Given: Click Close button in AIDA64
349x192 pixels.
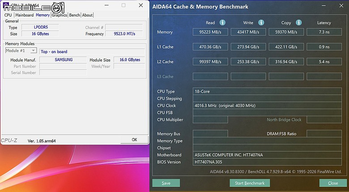Looking at the screenshot, I should click(x=333, y=183).
